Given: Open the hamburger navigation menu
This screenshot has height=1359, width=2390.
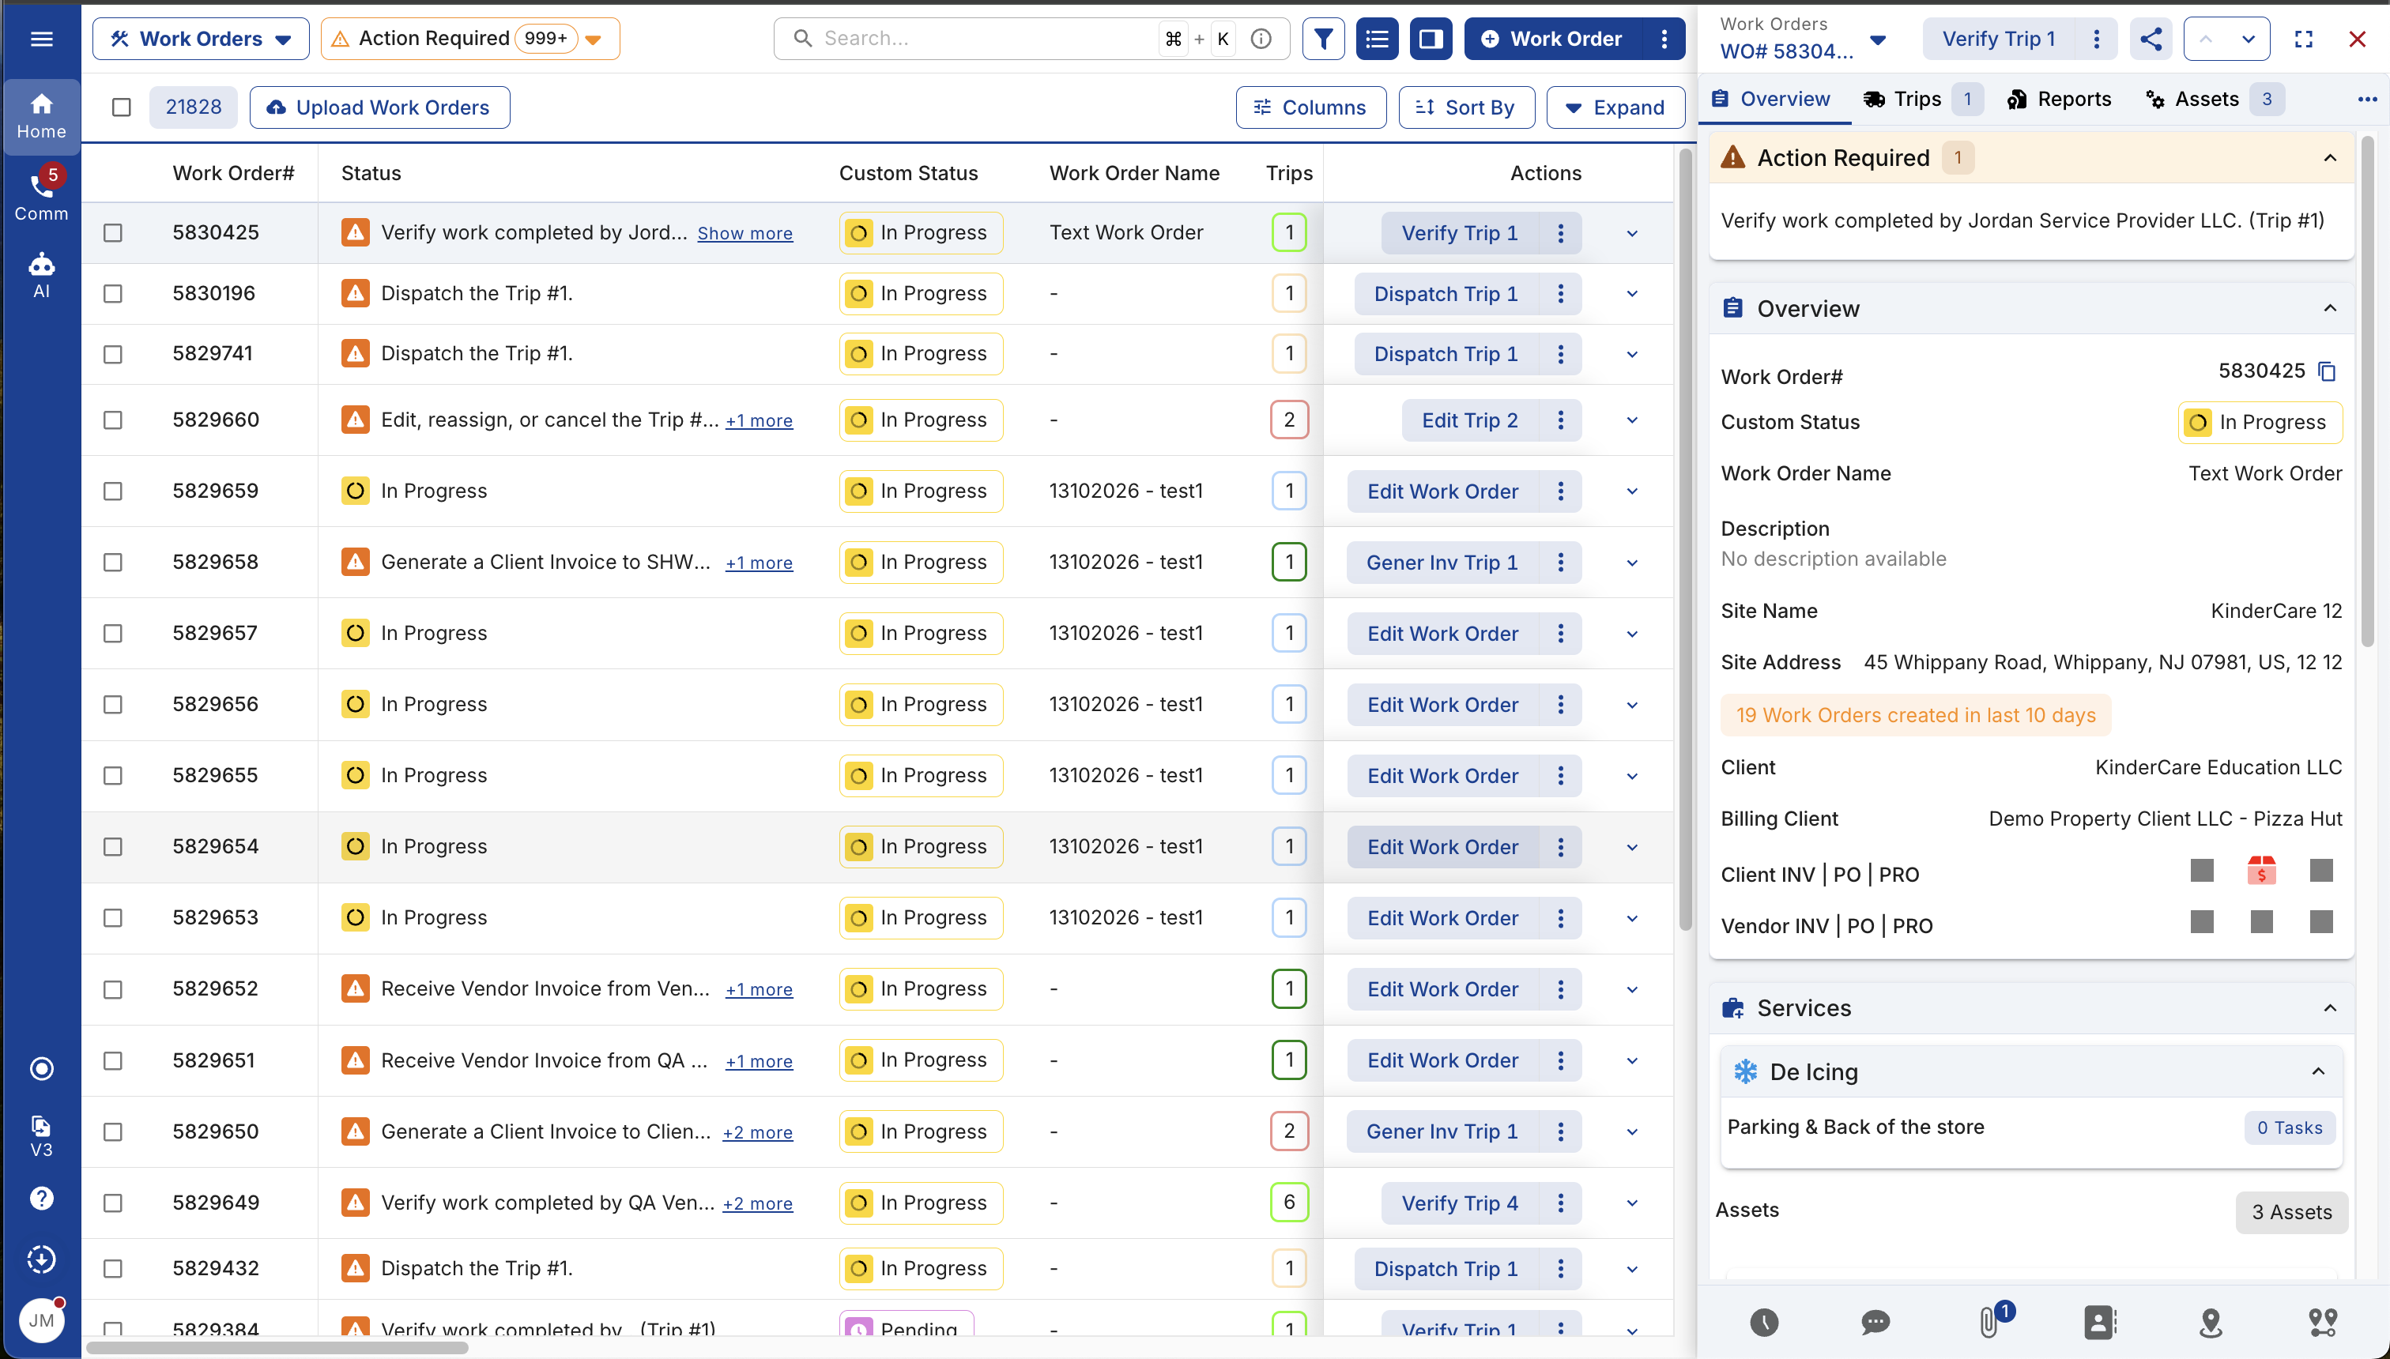Looking at the screenshot, I should [41, 38].
